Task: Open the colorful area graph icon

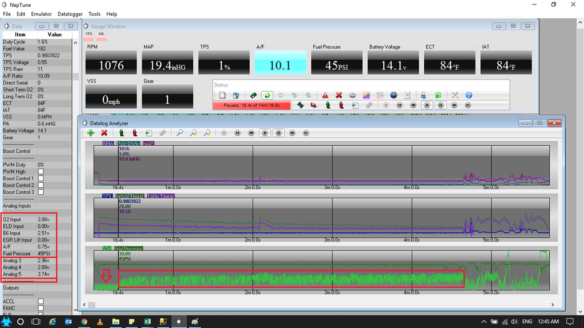Action: [366, 95]
